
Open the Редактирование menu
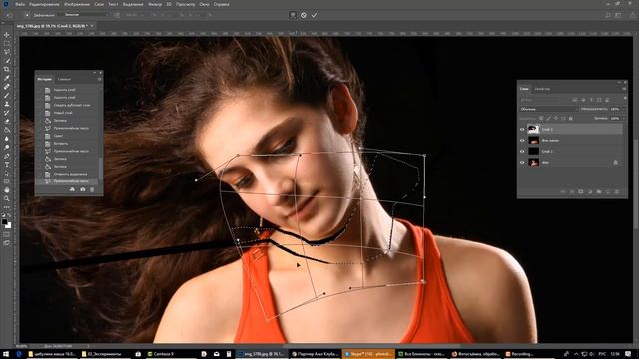pyautogui.click(x=44, y=4)
